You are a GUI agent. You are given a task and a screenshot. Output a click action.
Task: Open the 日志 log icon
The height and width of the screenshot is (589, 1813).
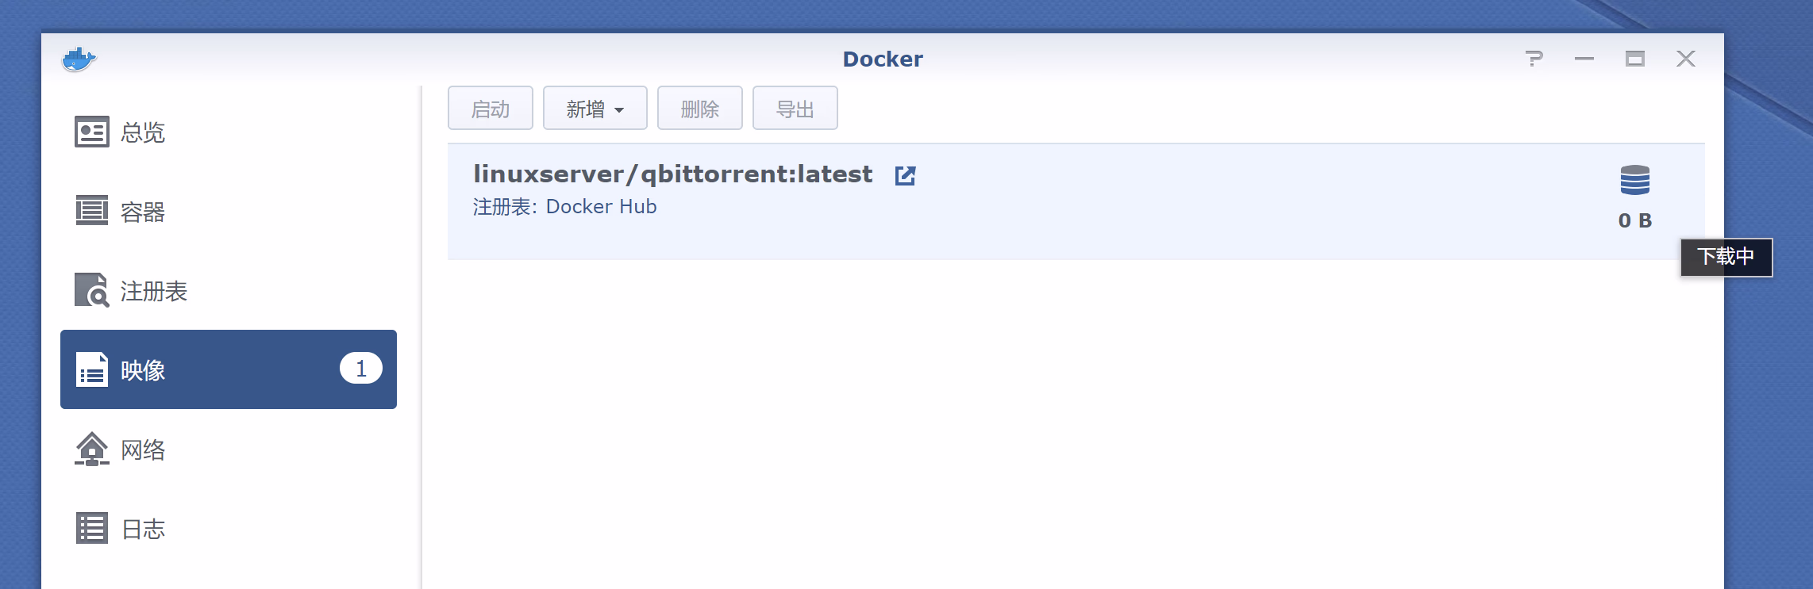(91, 528)
